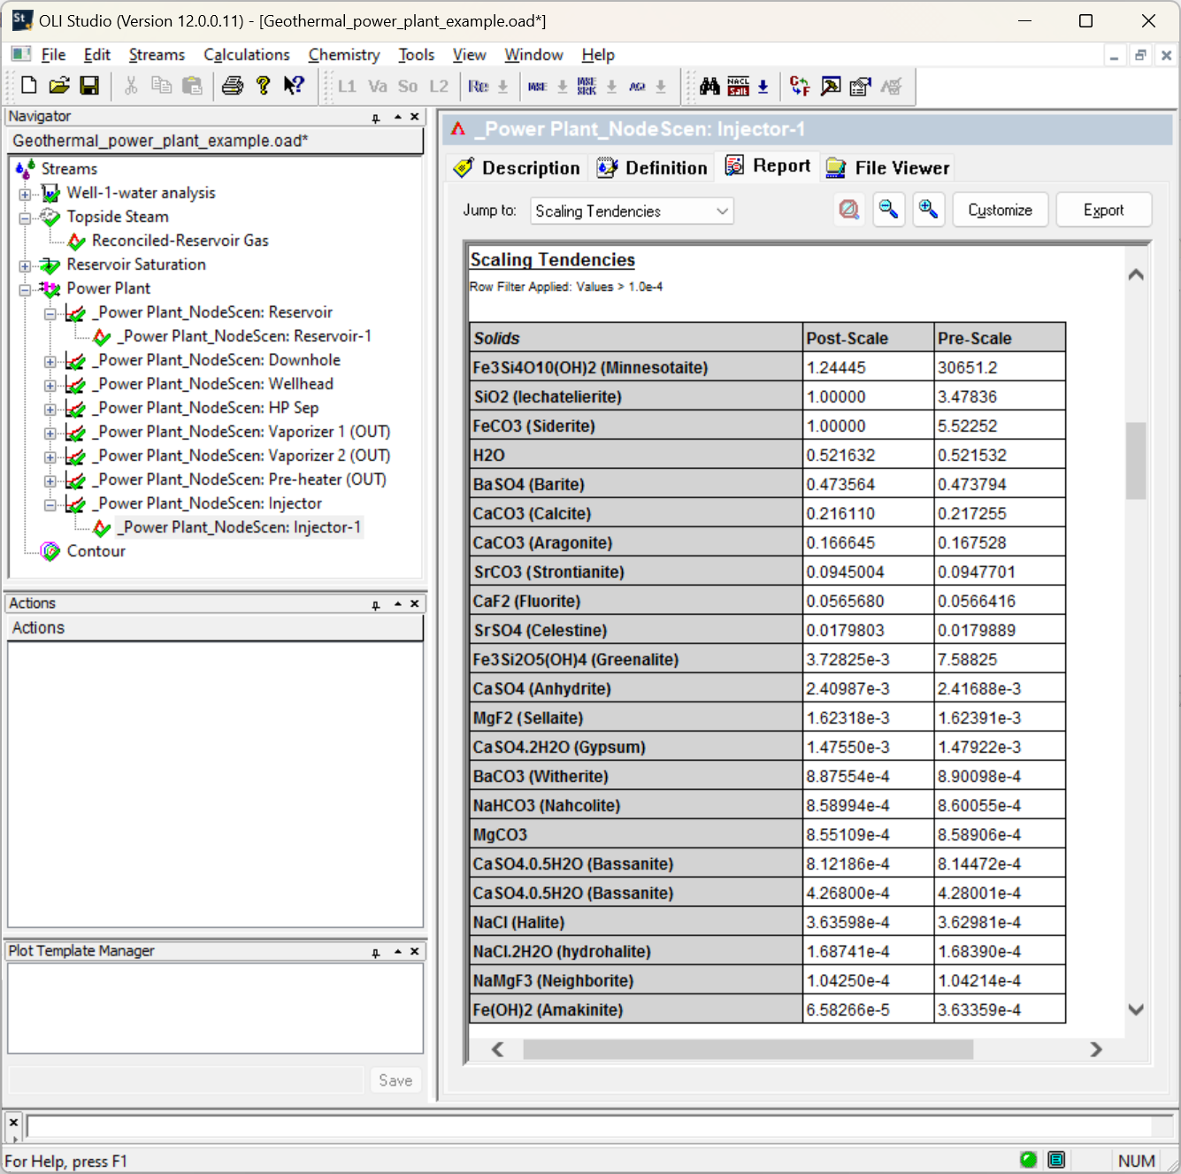Click the Save button in template manager
This screenshot has width=1181, height=1174.
(395, 1080)
